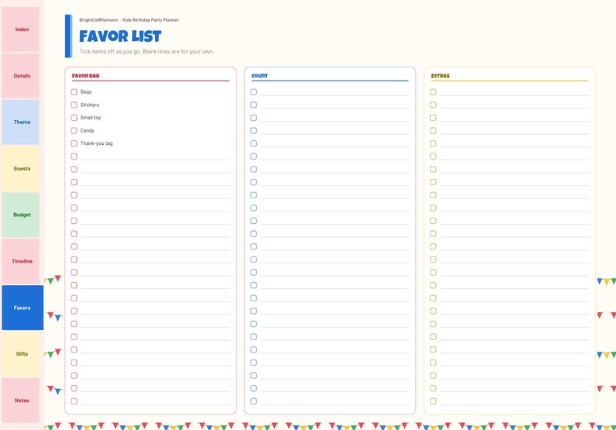This screenshot has height=430, width=616.
Task: Tick the Bags checkbox
Action: pyautogui.click(x=74, y=91)
